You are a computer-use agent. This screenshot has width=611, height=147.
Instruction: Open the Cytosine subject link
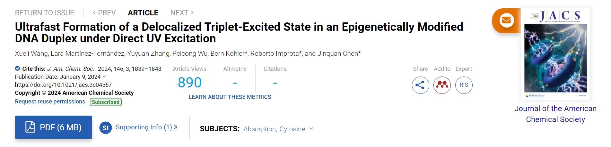292,129
